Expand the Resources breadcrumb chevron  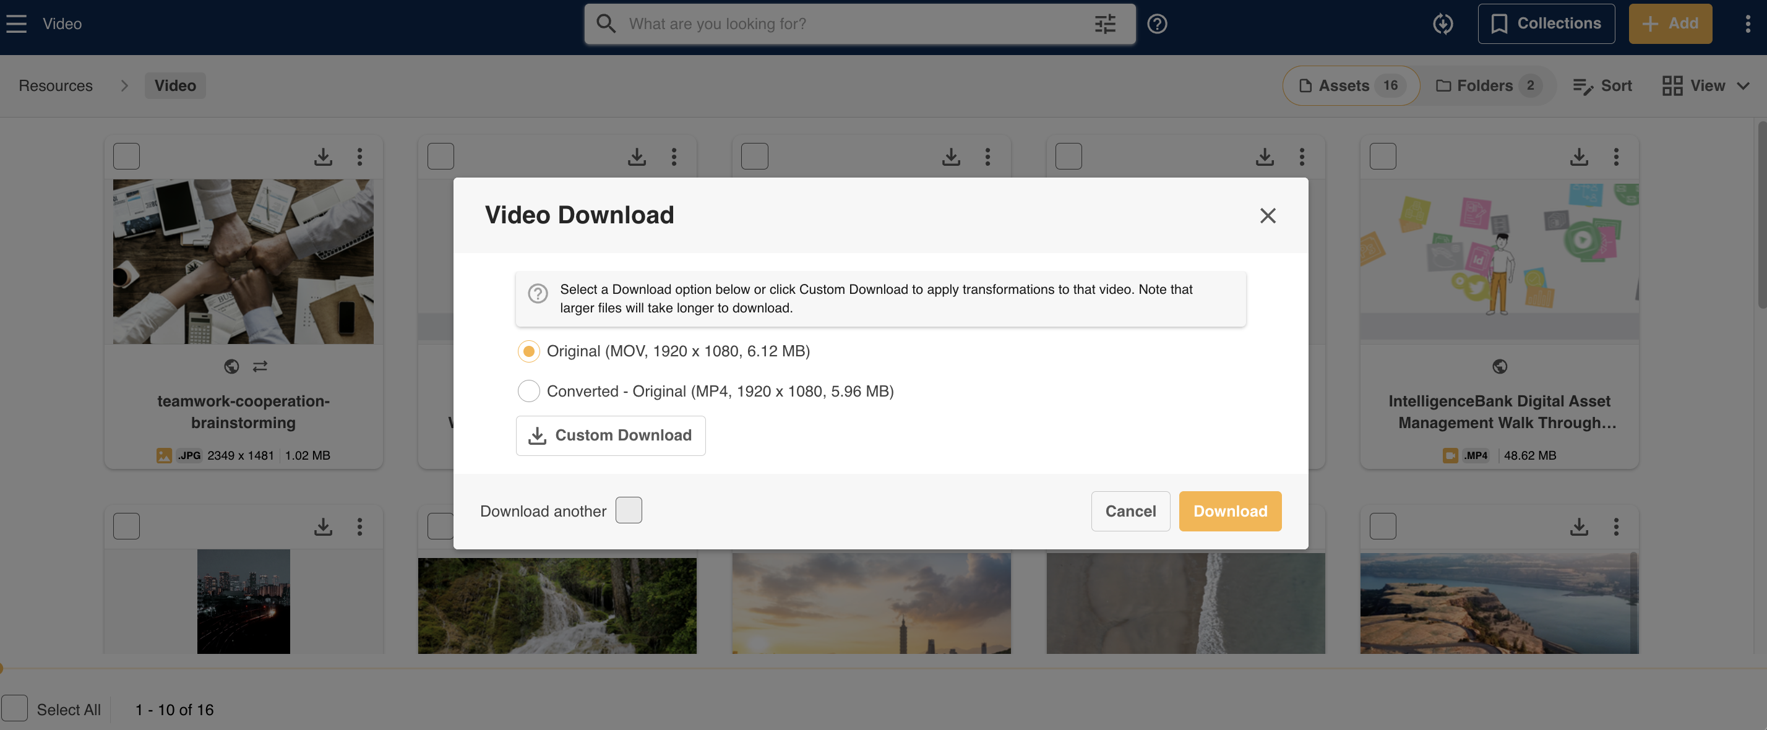pyautogui.click(x=124, y=86)
